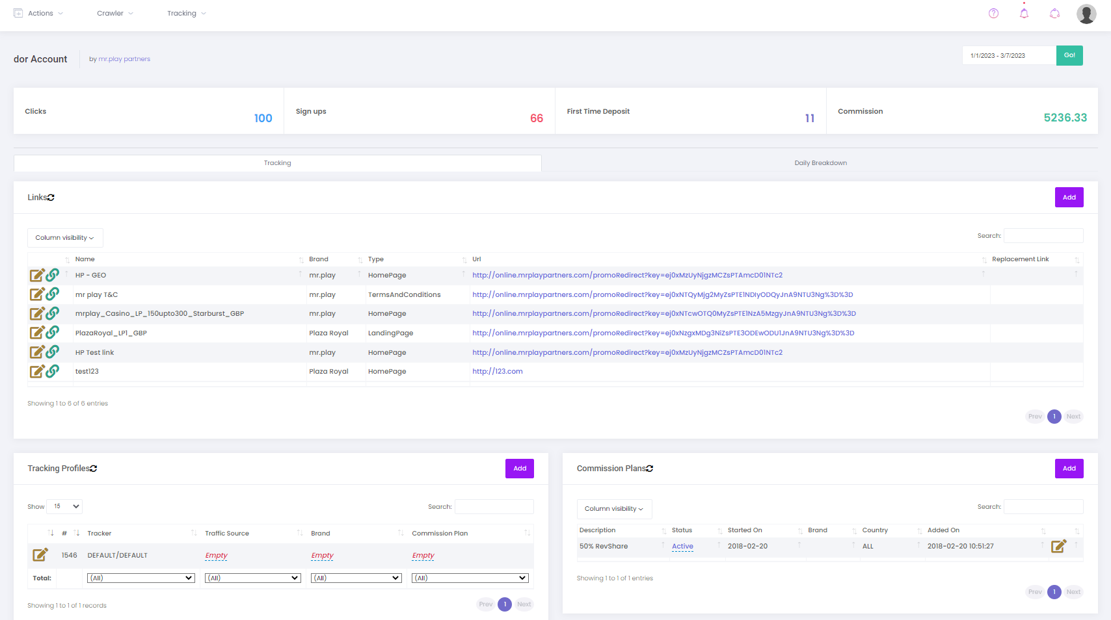The image size is (1111, 620).
Task: Open the notifications bell icon
Action: click(x=1024, y=13)
